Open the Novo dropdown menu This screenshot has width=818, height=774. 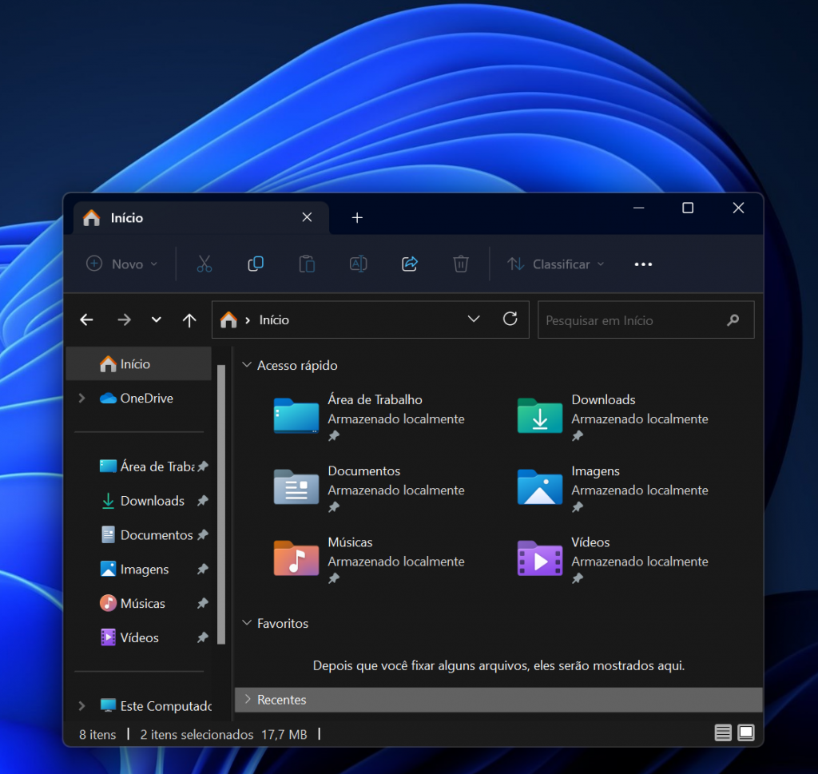pyautogui.click(x=122, y=264)
